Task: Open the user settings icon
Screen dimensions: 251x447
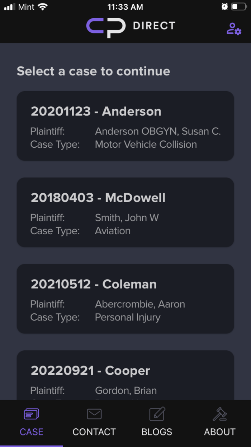Action: pos(234,29)
